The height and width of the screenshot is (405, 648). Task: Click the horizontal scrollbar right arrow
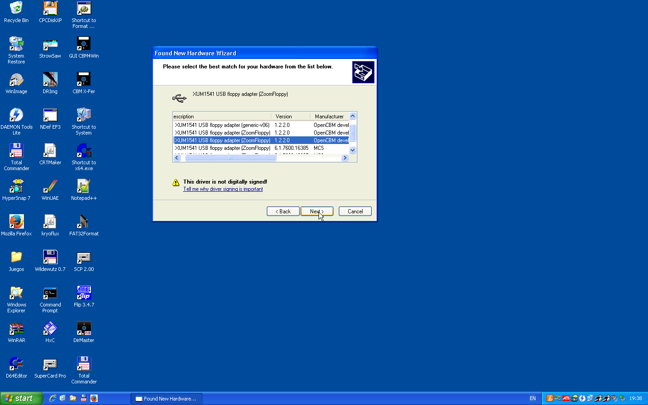(345, 158)
